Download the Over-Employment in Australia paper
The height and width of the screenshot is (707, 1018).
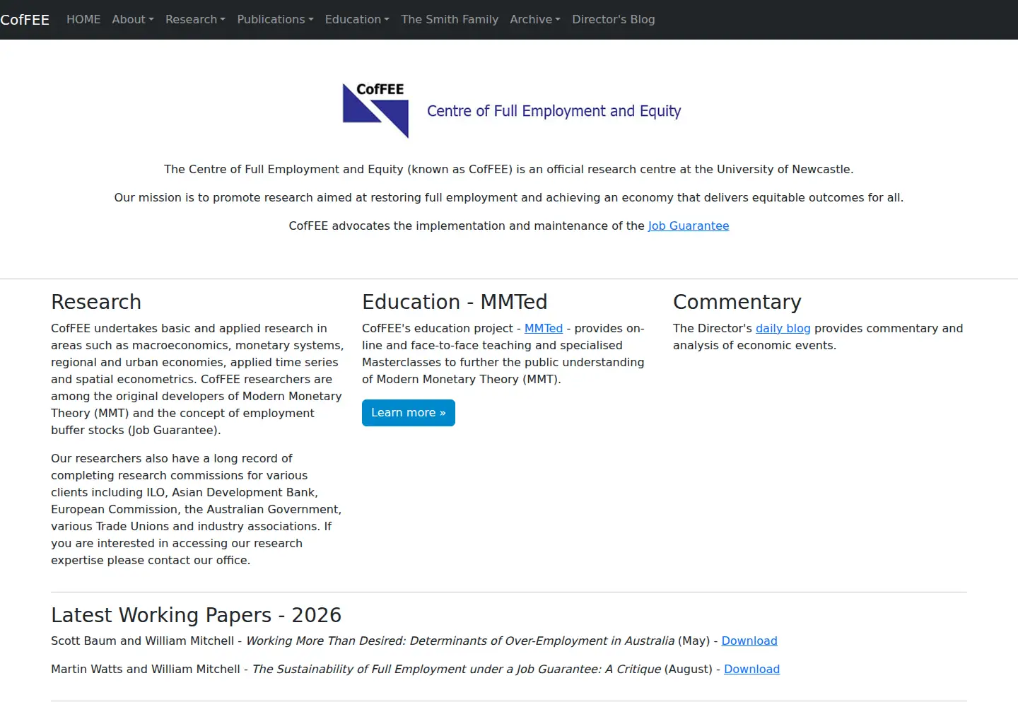click(749, 641)
